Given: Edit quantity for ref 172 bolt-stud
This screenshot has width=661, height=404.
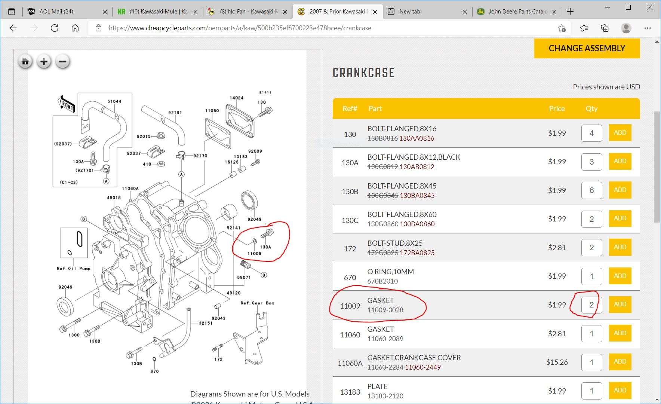Looking at the screenshot, I should (x=591, y=248).
